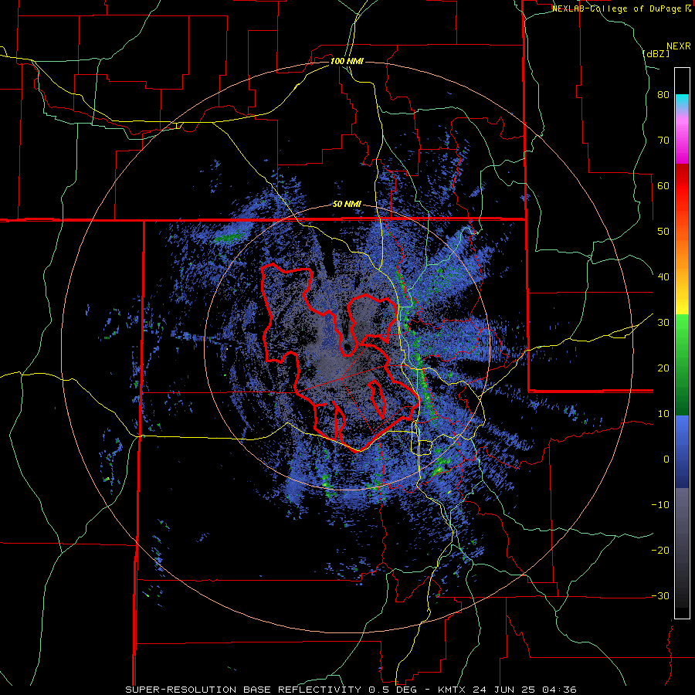695x695 pixels.
Task: Click the KMTX station identifier in the caption
Action: [453, 690]
